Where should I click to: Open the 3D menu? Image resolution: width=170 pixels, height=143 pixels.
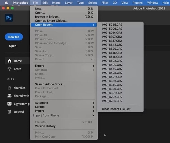(115, 3)
